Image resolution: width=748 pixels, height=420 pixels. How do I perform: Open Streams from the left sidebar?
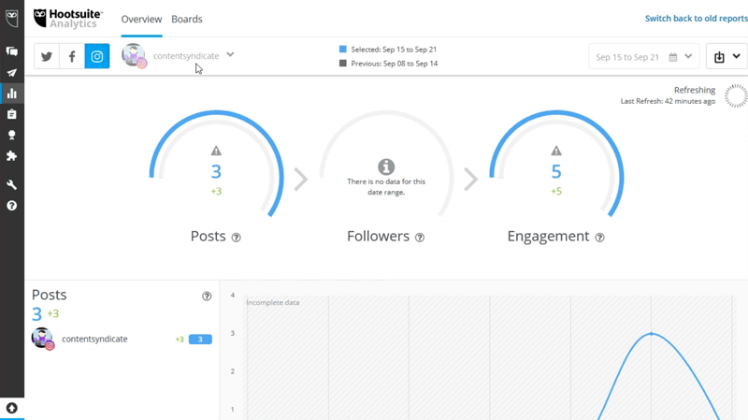click(x=12, y=51)
